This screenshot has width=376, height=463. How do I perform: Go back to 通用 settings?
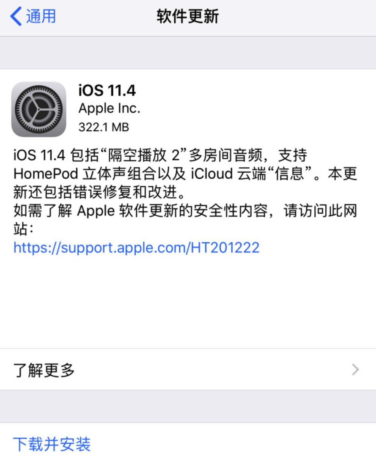pyautogui.click(x=33, y=17)
